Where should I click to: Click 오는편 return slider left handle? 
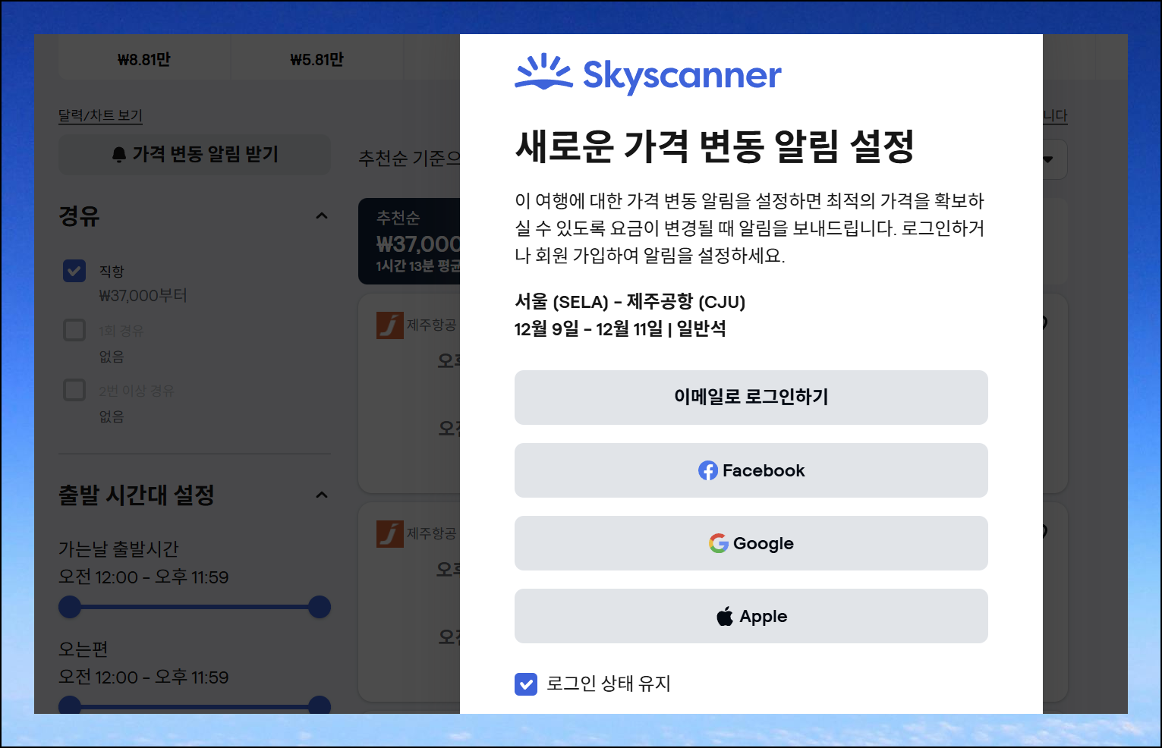coord(70,706)
